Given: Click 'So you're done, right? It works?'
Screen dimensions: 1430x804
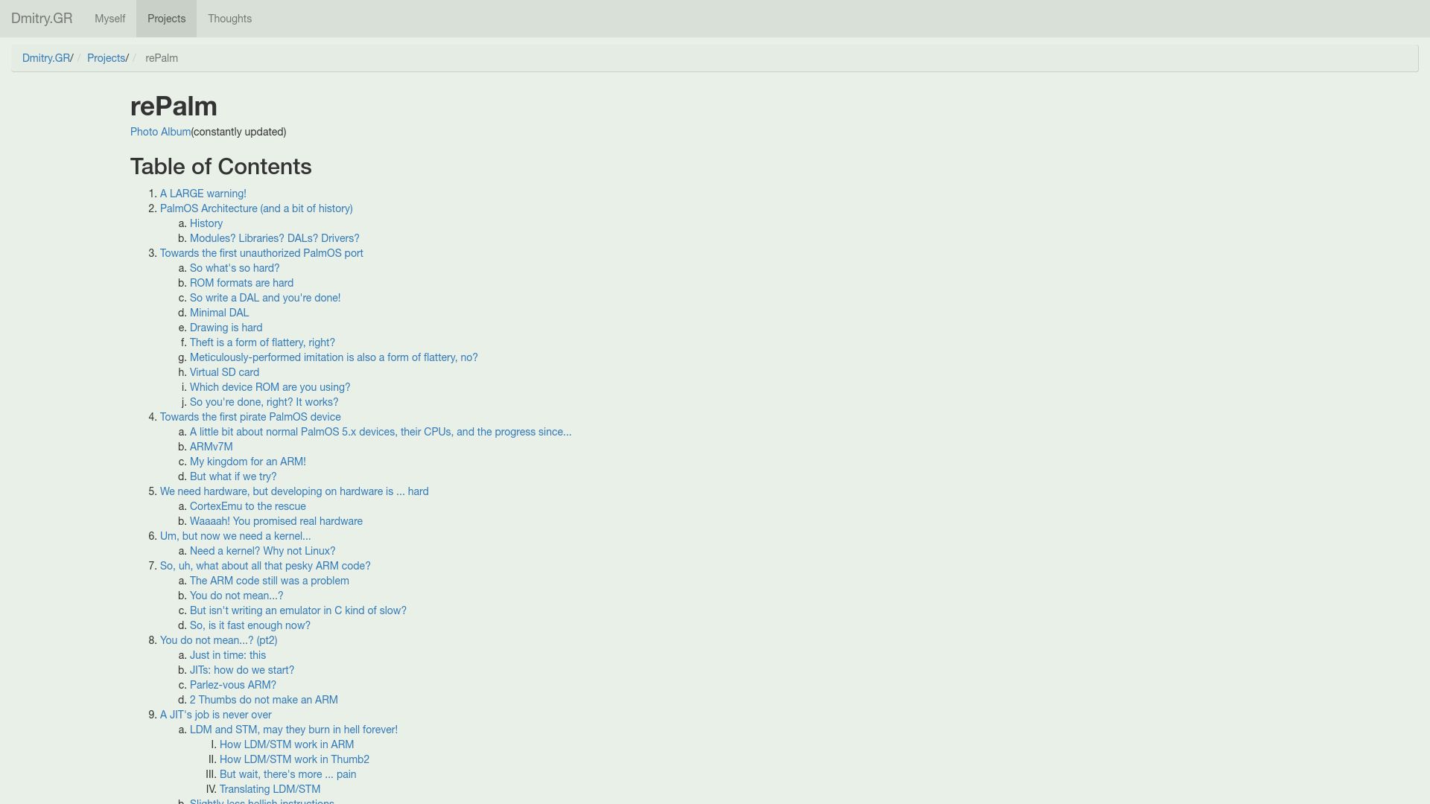Looking at the screenshot, I should 264,402.
